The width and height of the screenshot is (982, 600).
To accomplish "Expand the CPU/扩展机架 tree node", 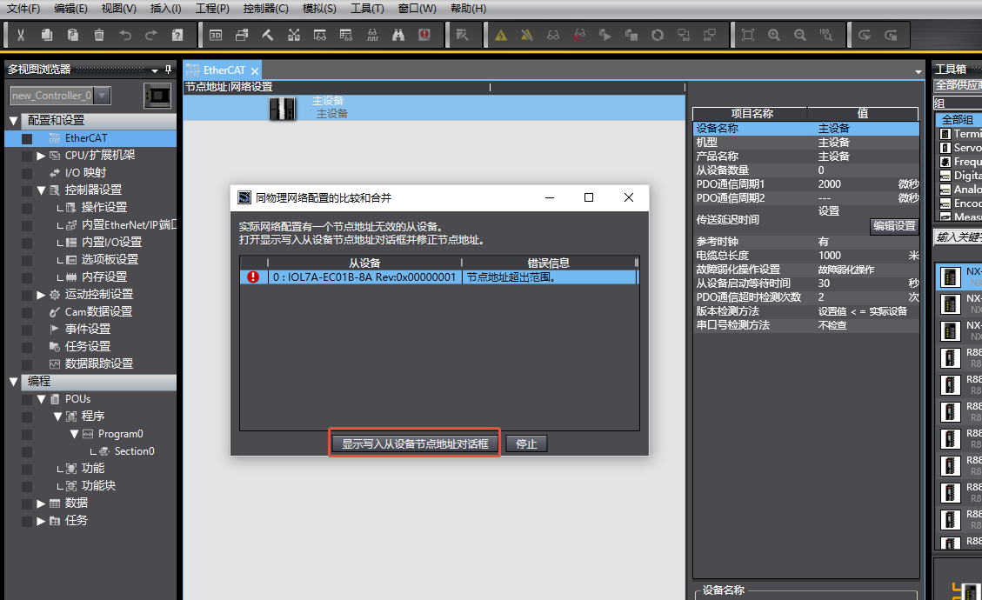I will point(41,156).
